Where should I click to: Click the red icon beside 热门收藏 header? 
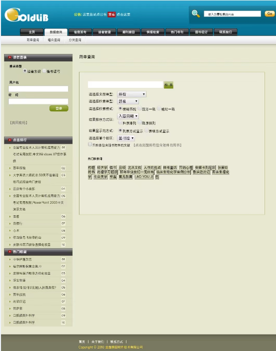click(10, 252)
